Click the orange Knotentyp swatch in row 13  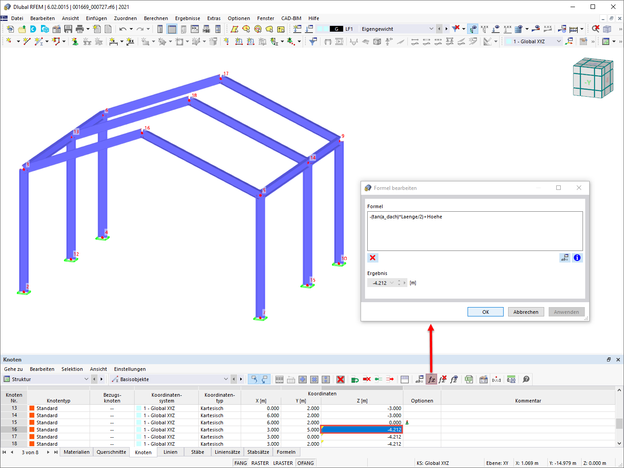32,408
